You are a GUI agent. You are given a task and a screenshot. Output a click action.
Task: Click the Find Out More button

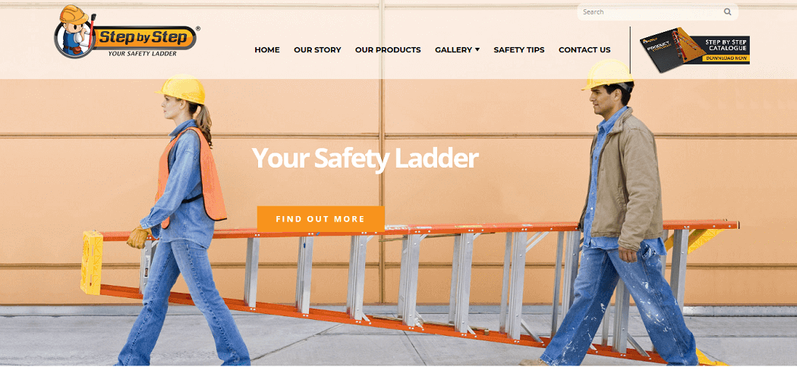pyautogui.click(x=321, y=219)
